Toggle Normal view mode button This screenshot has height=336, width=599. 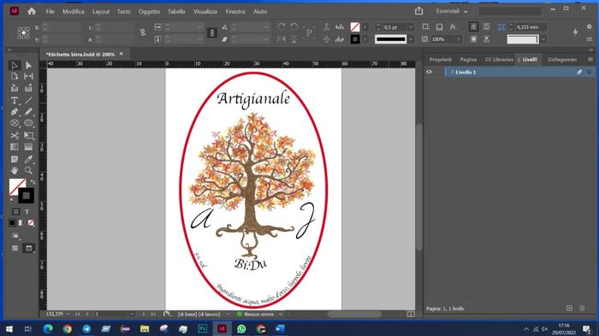[15, 248]
